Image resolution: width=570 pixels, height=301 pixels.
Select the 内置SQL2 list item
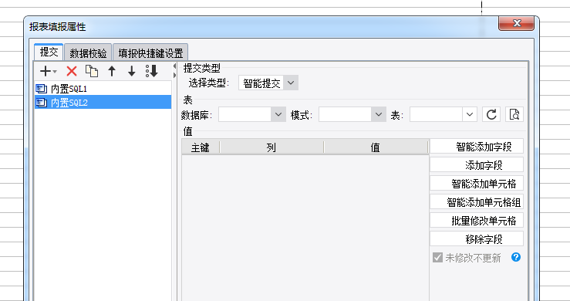coord(103,103)
